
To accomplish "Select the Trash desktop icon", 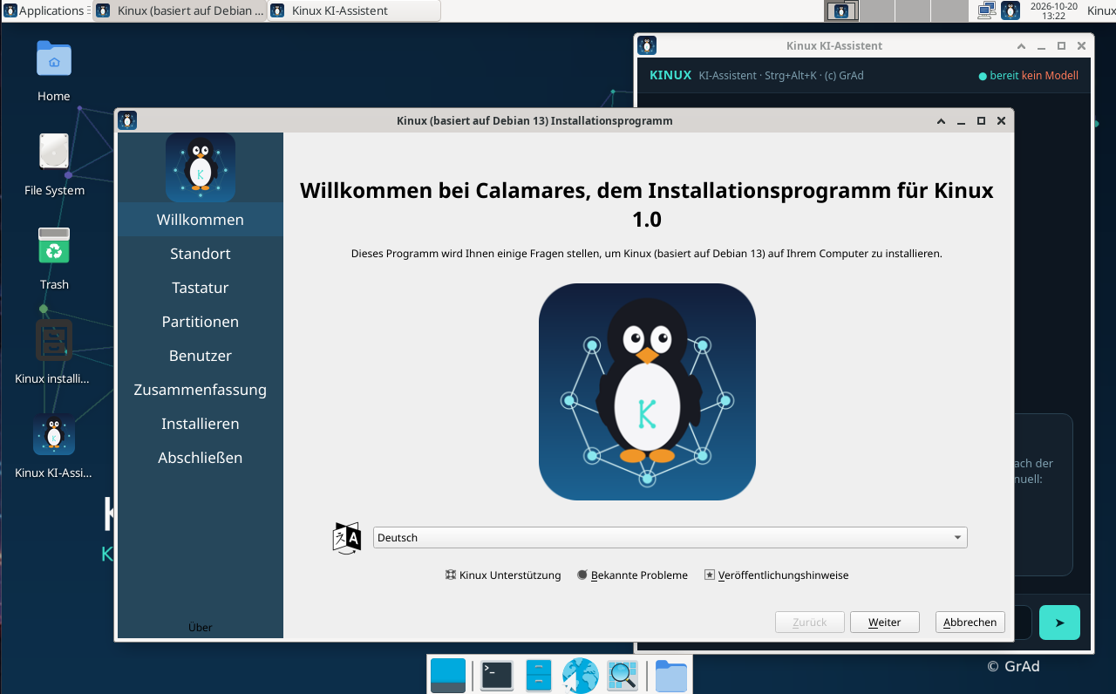I will [54, 258].
